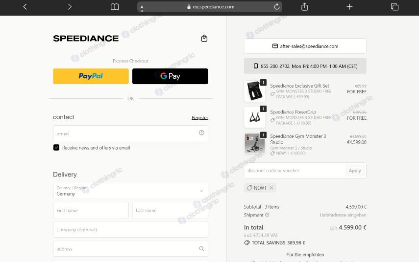419x262 pixels.
Task: Click the incl. €734.29 VAT text
Action: (x=261, y=235)
